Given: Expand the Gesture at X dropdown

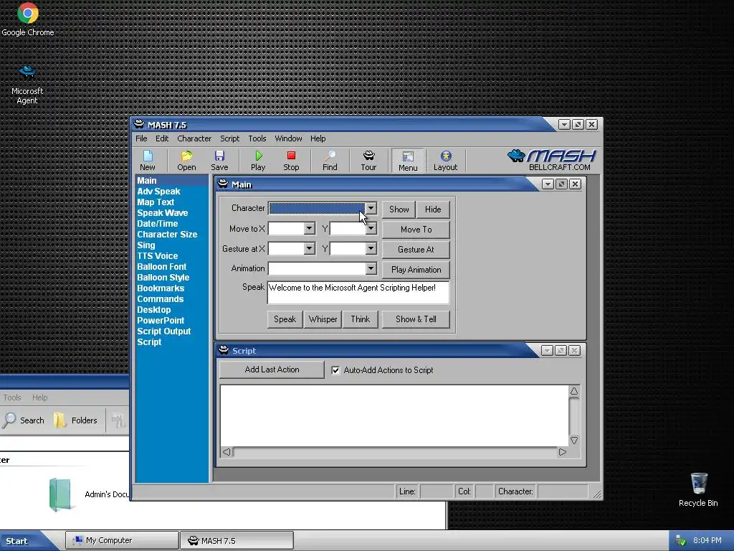Looking at the screenshot, I should 309,248.
